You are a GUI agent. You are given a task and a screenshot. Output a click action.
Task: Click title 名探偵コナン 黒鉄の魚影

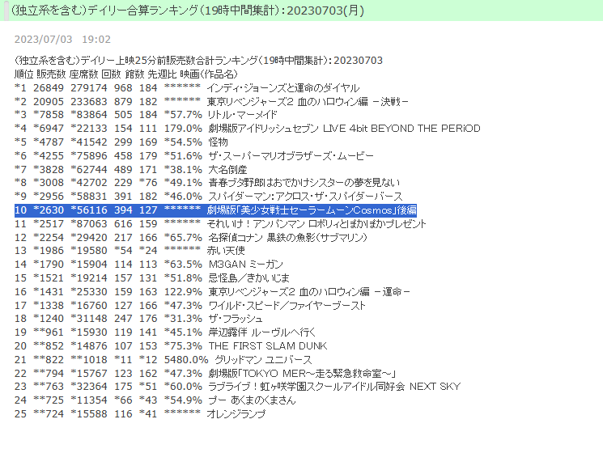coord(287,238)
